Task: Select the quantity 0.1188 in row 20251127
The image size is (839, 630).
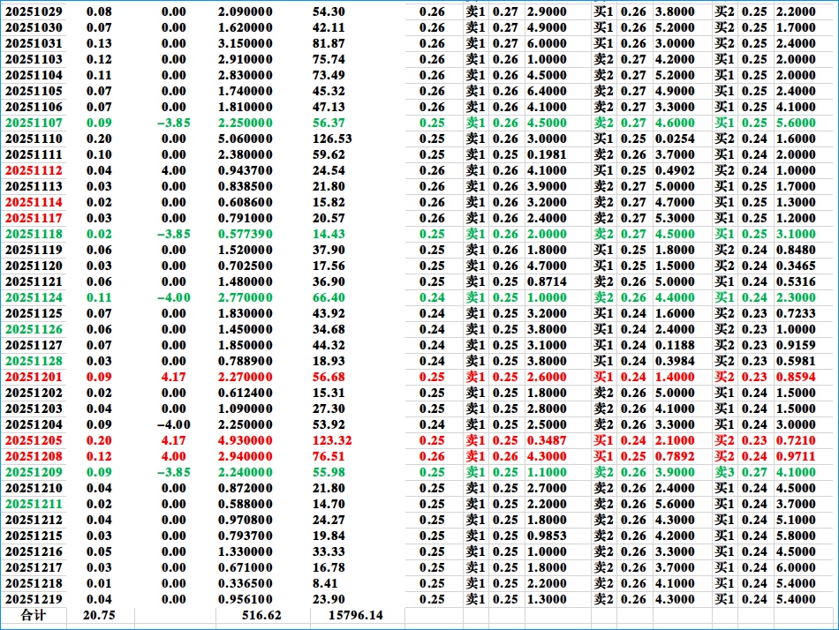Action: pyautogui.click(x=675, y=346)
